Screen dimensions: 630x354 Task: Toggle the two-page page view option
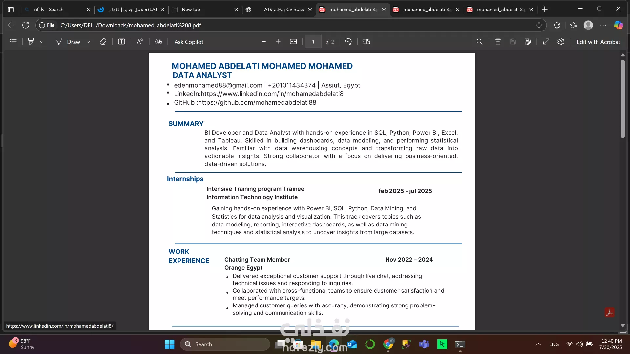click(367, 42)
